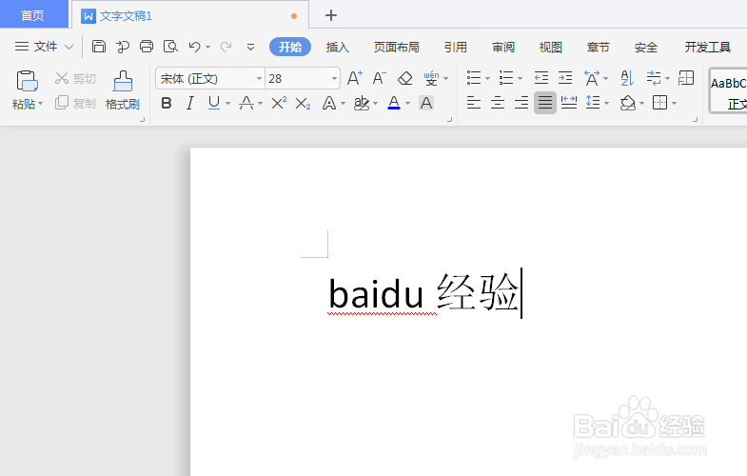Open the 审阅 (Review) tab
This screenshot has height=476, width=747.
503,47
